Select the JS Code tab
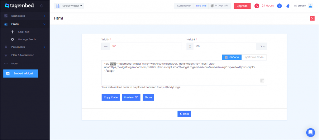Viewport: 319px width, 140px height. (x=232, y=57)
